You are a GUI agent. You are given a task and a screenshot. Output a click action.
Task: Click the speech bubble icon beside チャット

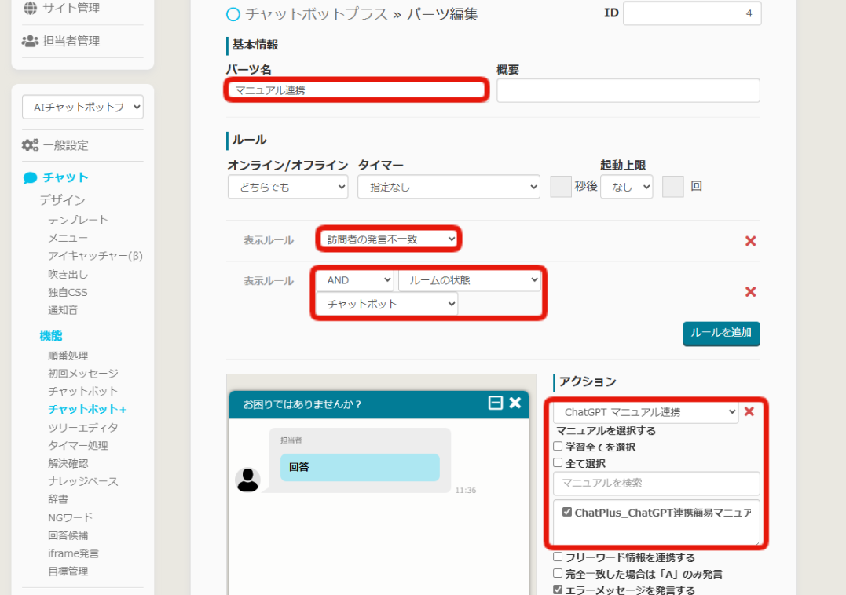pyautogui.click(x=30, y=177)
